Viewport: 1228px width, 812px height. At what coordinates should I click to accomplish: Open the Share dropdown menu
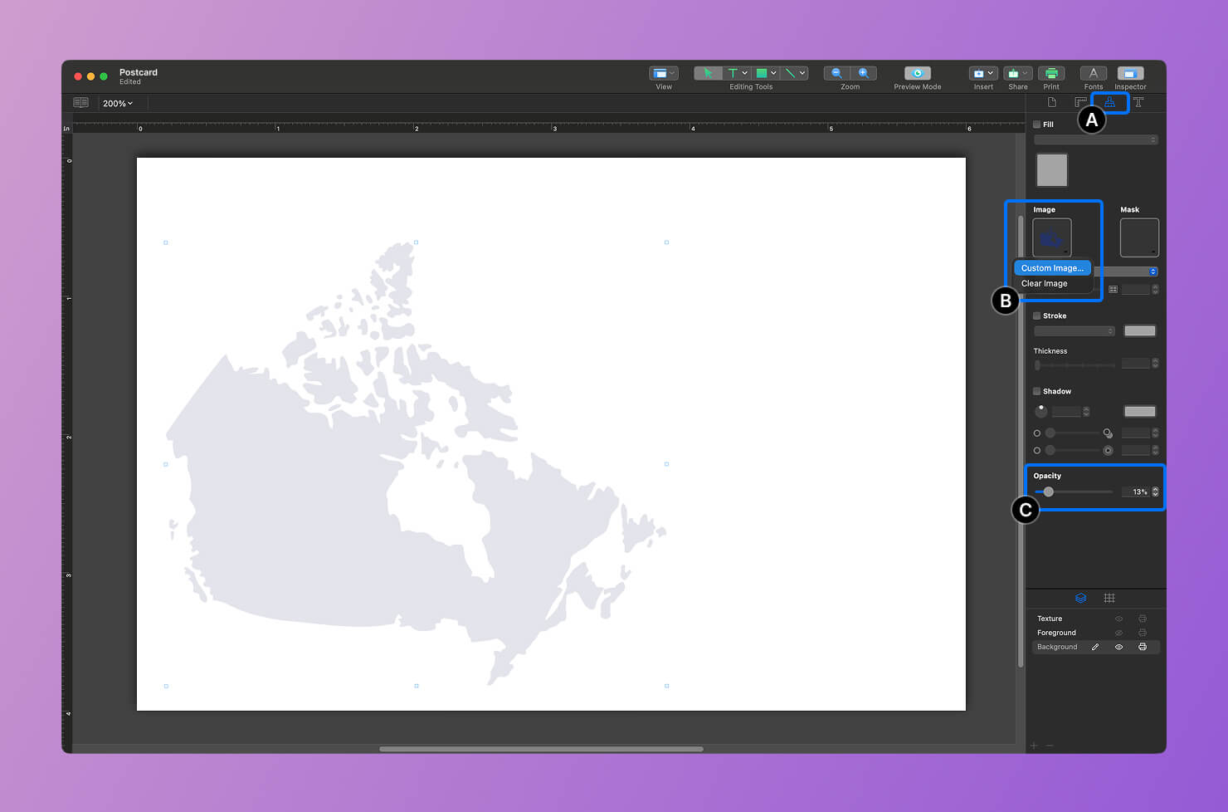1017,73
